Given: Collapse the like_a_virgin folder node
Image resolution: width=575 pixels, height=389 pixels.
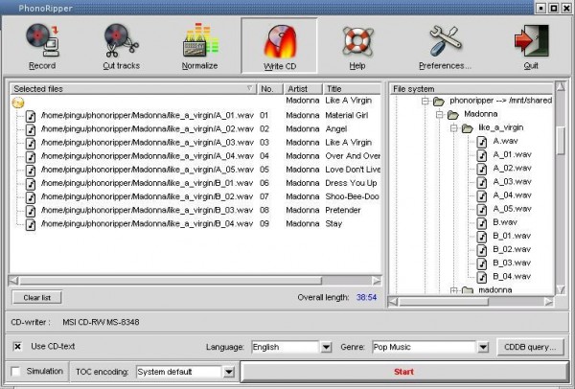Looking at the screenshot, I should tap(453, 128).
